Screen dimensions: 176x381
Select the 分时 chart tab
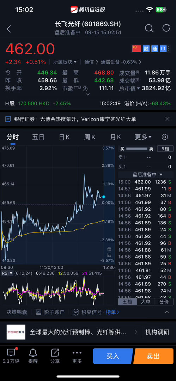coord(13,137)
